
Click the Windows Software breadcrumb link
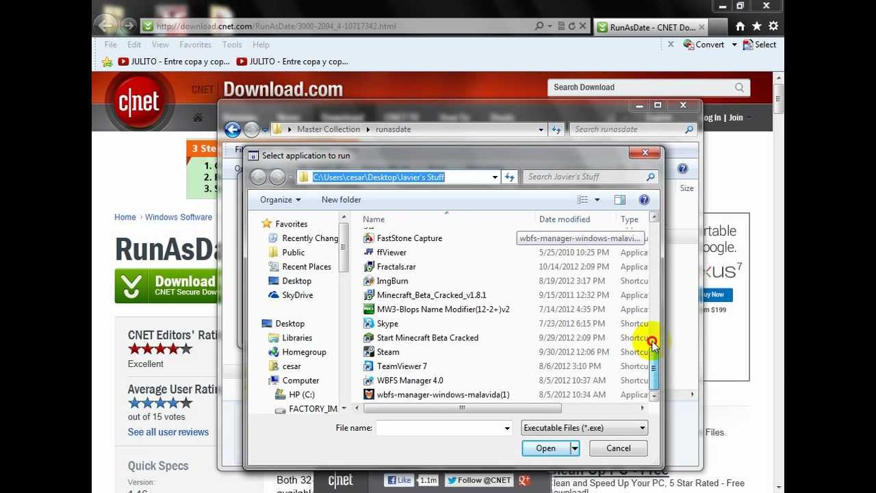[179, 217]
